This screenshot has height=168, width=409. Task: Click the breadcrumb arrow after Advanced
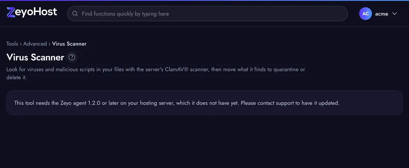pyautogui.click(x=50, y=44)
